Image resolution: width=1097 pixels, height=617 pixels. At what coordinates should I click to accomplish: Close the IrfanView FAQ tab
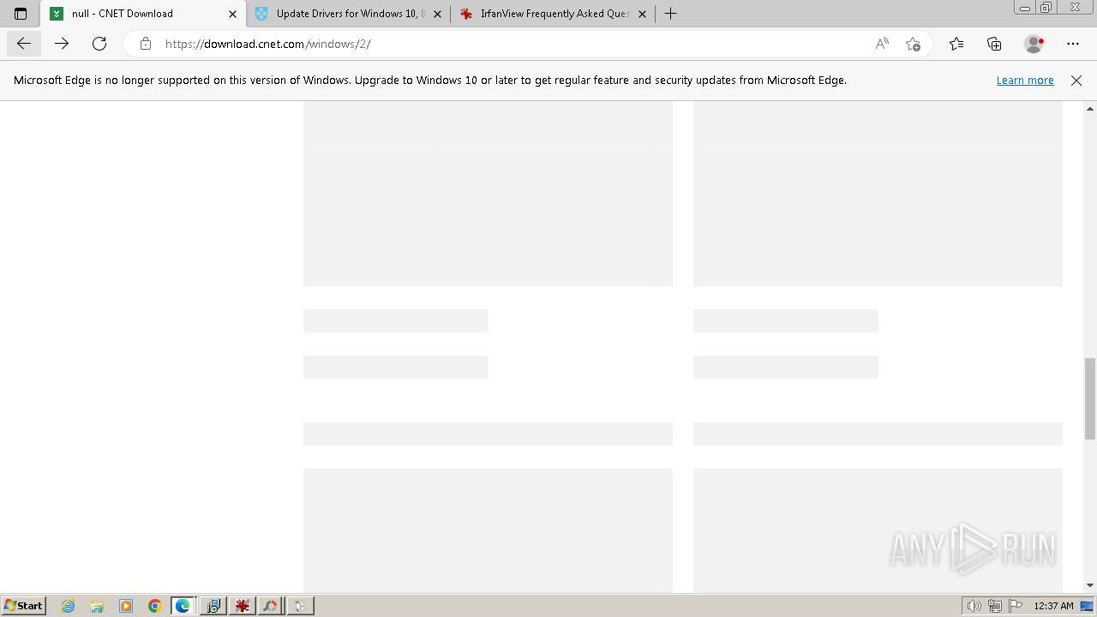click(642, 14)
